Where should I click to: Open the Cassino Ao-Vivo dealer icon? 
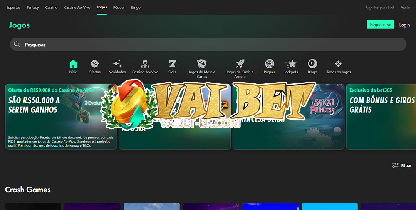[x=145, y=64]
